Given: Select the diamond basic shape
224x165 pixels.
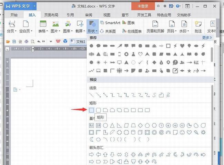Looking at the screenshot, I should pyautogui.click(x=140, y=126).
